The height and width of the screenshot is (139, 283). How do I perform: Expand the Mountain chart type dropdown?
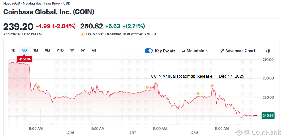click(207, 51)
